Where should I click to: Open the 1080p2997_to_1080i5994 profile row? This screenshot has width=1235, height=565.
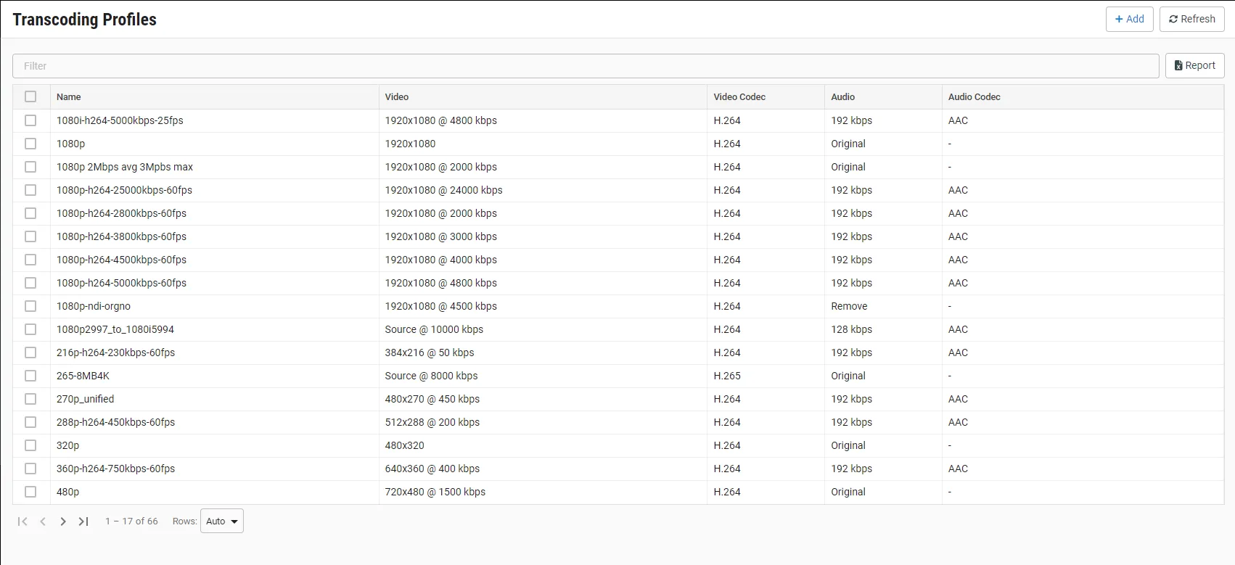115,329
